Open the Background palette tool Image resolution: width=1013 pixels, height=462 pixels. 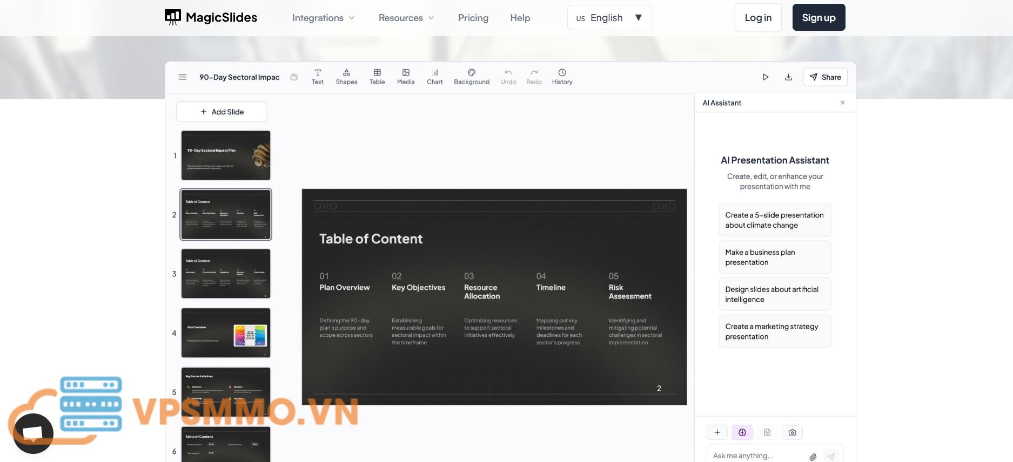click(x=472, y=77)
